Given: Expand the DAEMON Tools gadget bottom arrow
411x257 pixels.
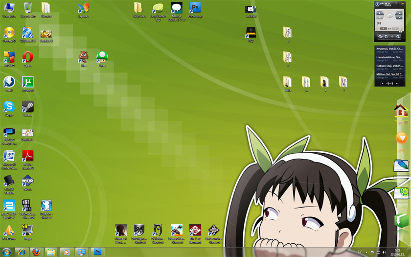Looking at the screenshot, I should click(x=401, y=32).
